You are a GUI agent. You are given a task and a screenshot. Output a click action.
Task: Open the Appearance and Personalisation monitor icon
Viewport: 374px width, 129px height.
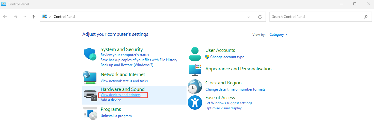point(195,70)
